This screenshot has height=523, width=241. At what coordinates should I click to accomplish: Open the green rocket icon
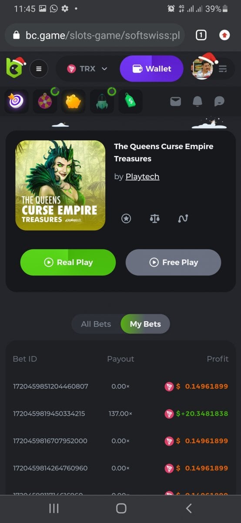tap(102, 101)
